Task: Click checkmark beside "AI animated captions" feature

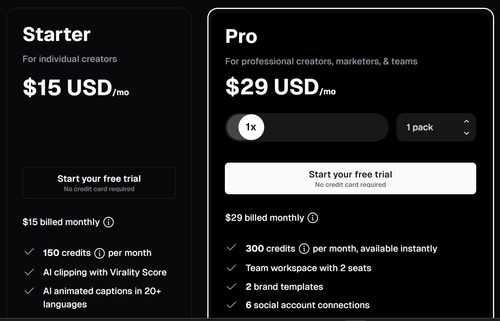Action: pos(29,291)
